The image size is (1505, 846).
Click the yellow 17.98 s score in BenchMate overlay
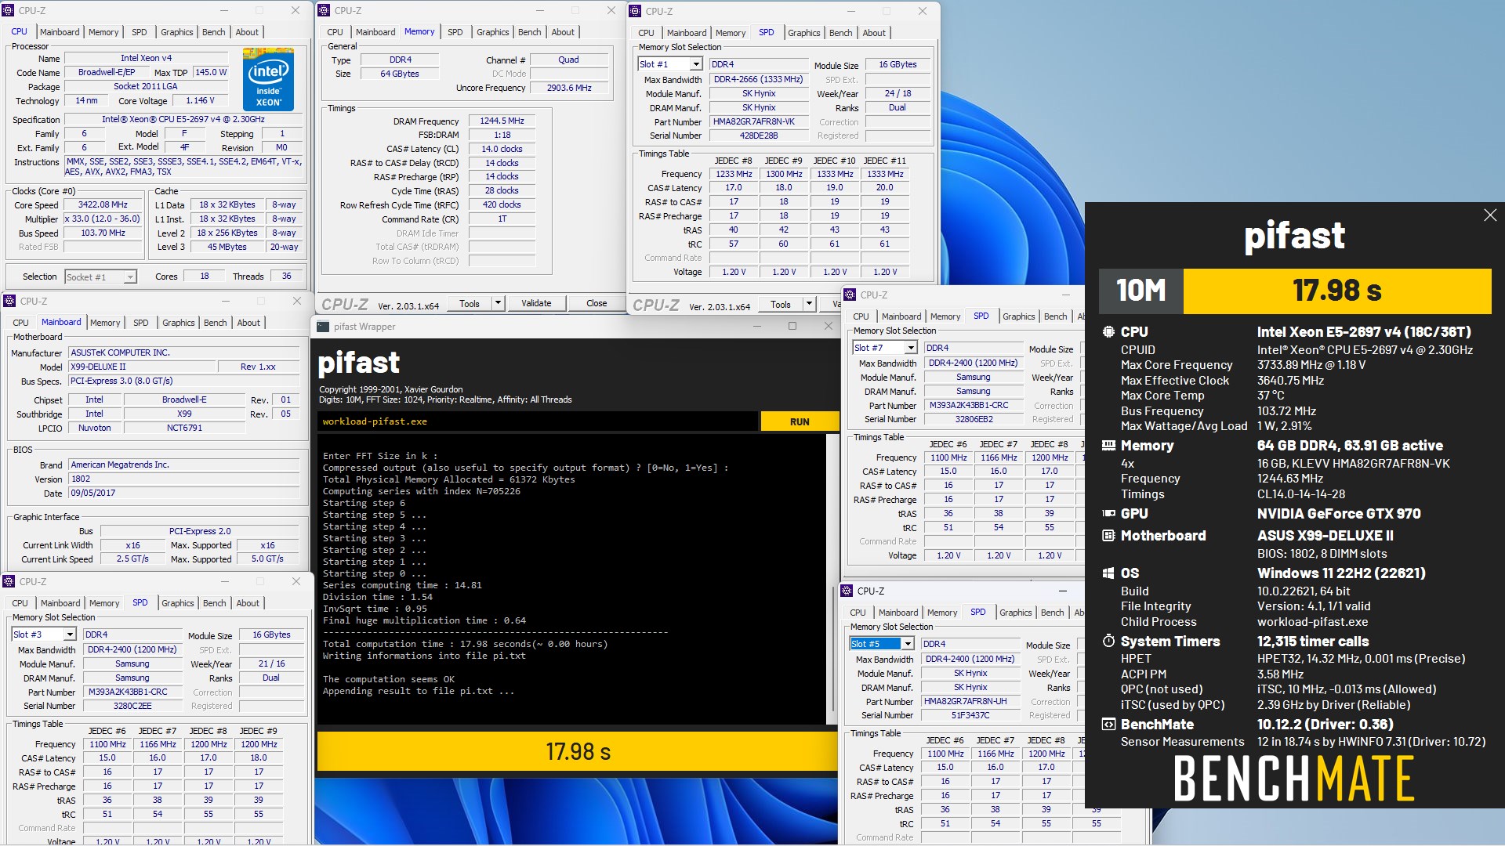point(1337,291)
